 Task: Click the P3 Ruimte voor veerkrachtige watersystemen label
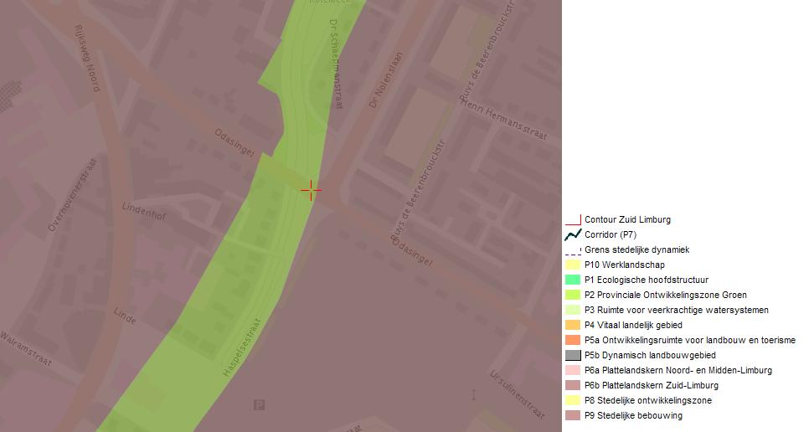pyautogui.click(x=677, y=310)
